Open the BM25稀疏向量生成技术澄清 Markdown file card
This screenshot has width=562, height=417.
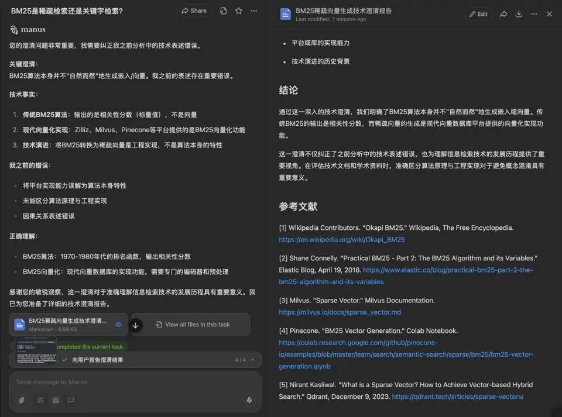(68, 325)
